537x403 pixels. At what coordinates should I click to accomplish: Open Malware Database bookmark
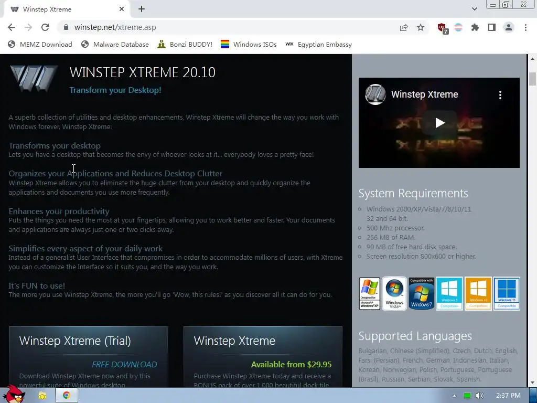click(x=115, y=45)
